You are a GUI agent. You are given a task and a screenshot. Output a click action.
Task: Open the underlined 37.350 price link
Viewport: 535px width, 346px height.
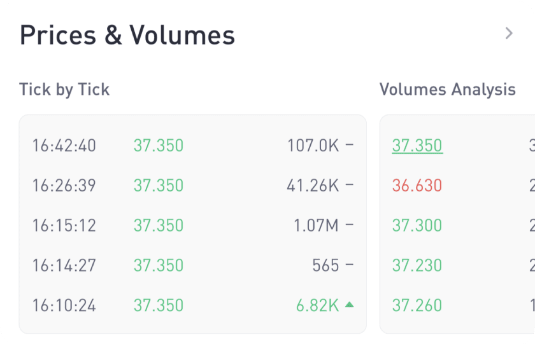coord(417,146)
